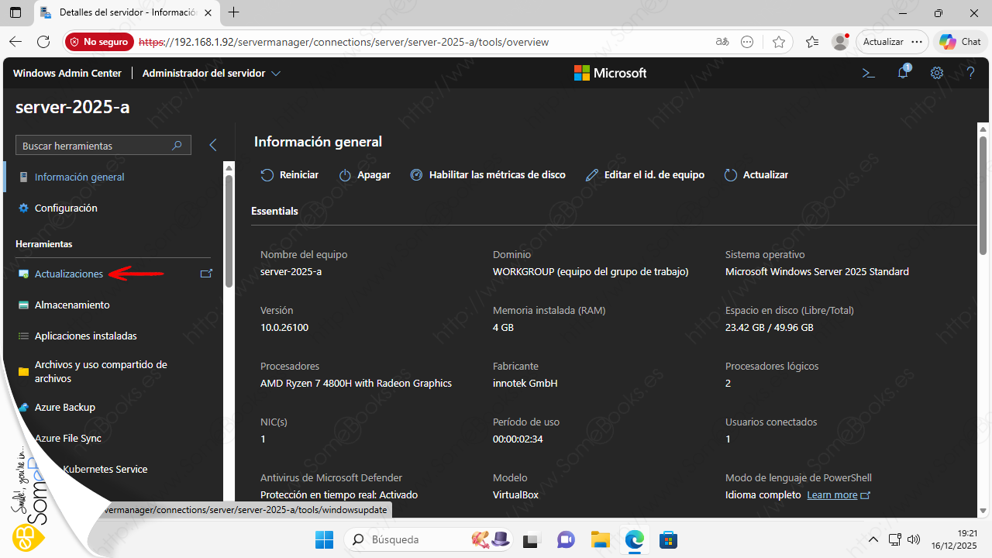Open the Almacenamiento tool
The width and height of the screenshot is (992, 558).
click(x=72, y=305)
